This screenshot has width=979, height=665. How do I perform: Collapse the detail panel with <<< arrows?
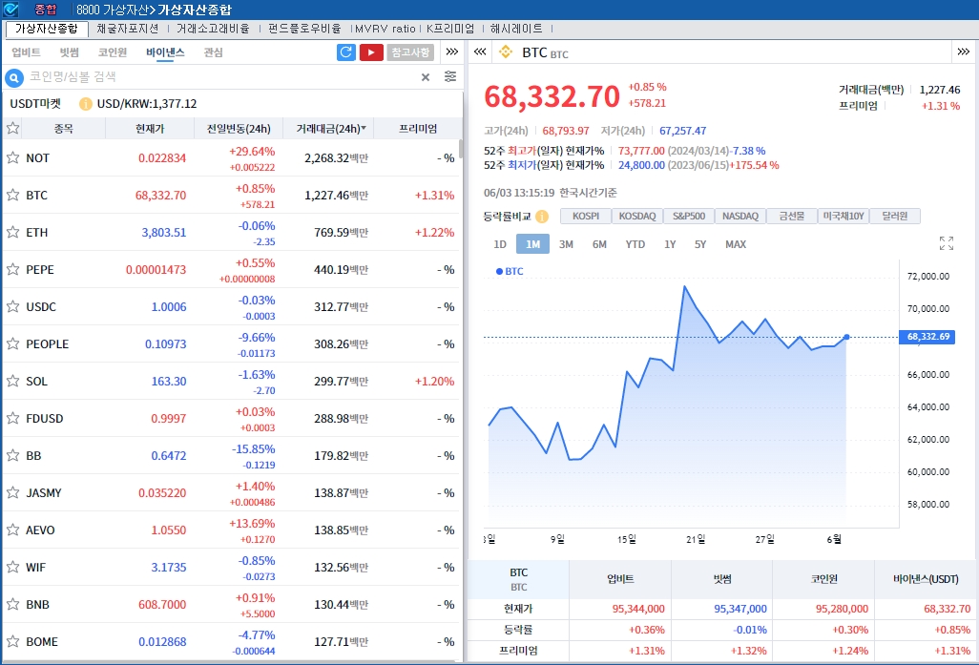click(480, 52)
